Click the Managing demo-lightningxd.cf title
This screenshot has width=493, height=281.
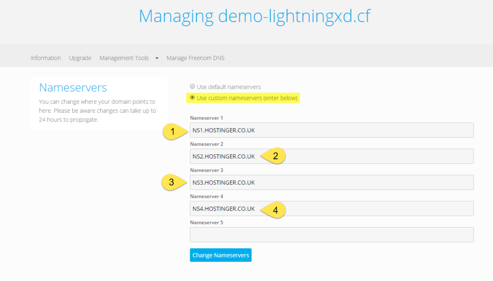[255, 16]
